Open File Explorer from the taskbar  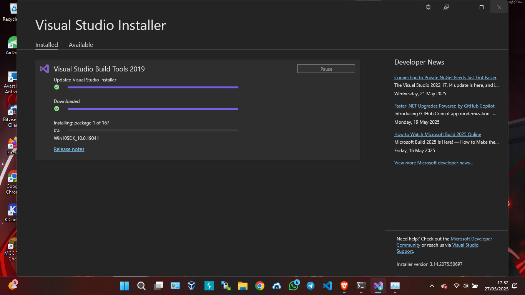tap(243, 286)
